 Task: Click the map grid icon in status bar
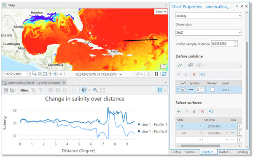pos(40,74)
